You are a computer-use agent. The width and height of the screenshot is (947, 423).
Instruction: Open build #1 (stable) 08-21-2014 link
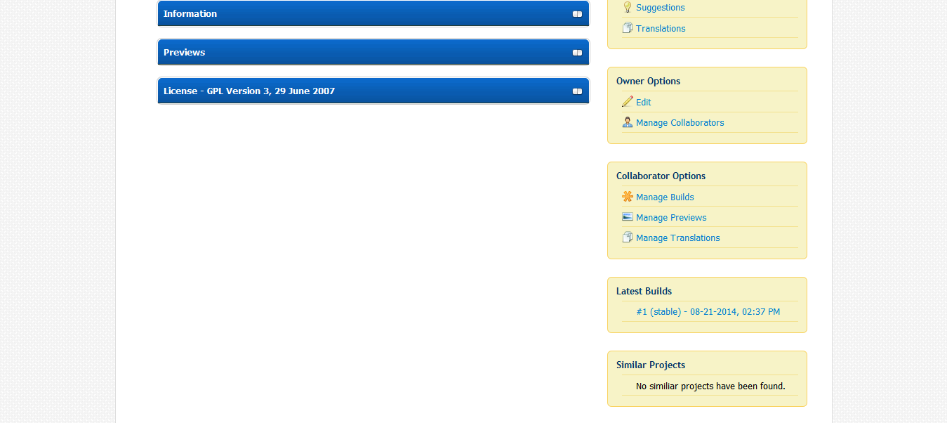coord(708,312)
